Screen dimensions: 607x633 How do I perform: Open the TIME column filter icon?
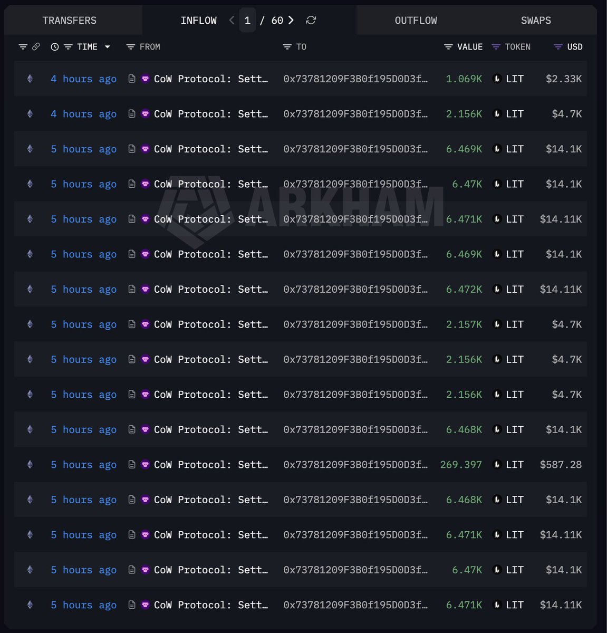[x=68, y=47]
